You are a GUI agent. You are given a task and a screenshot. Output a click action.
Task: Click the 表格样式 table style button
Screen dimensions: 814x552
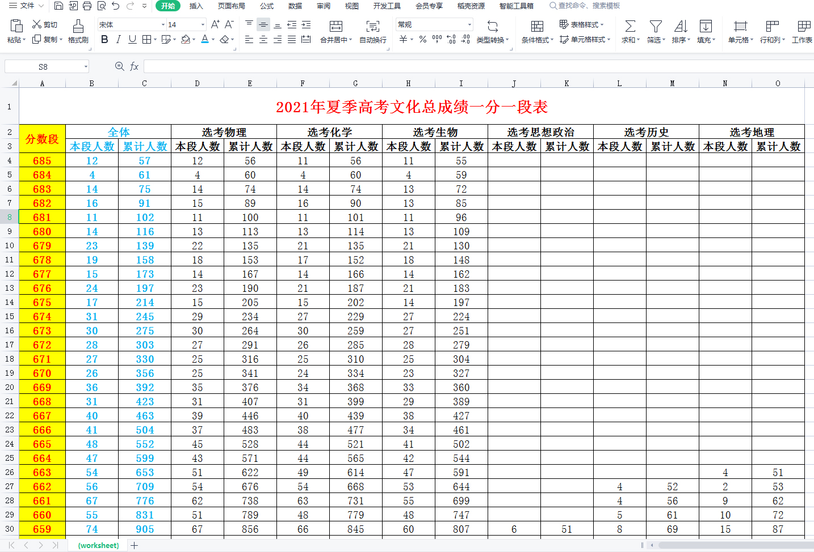581,25
